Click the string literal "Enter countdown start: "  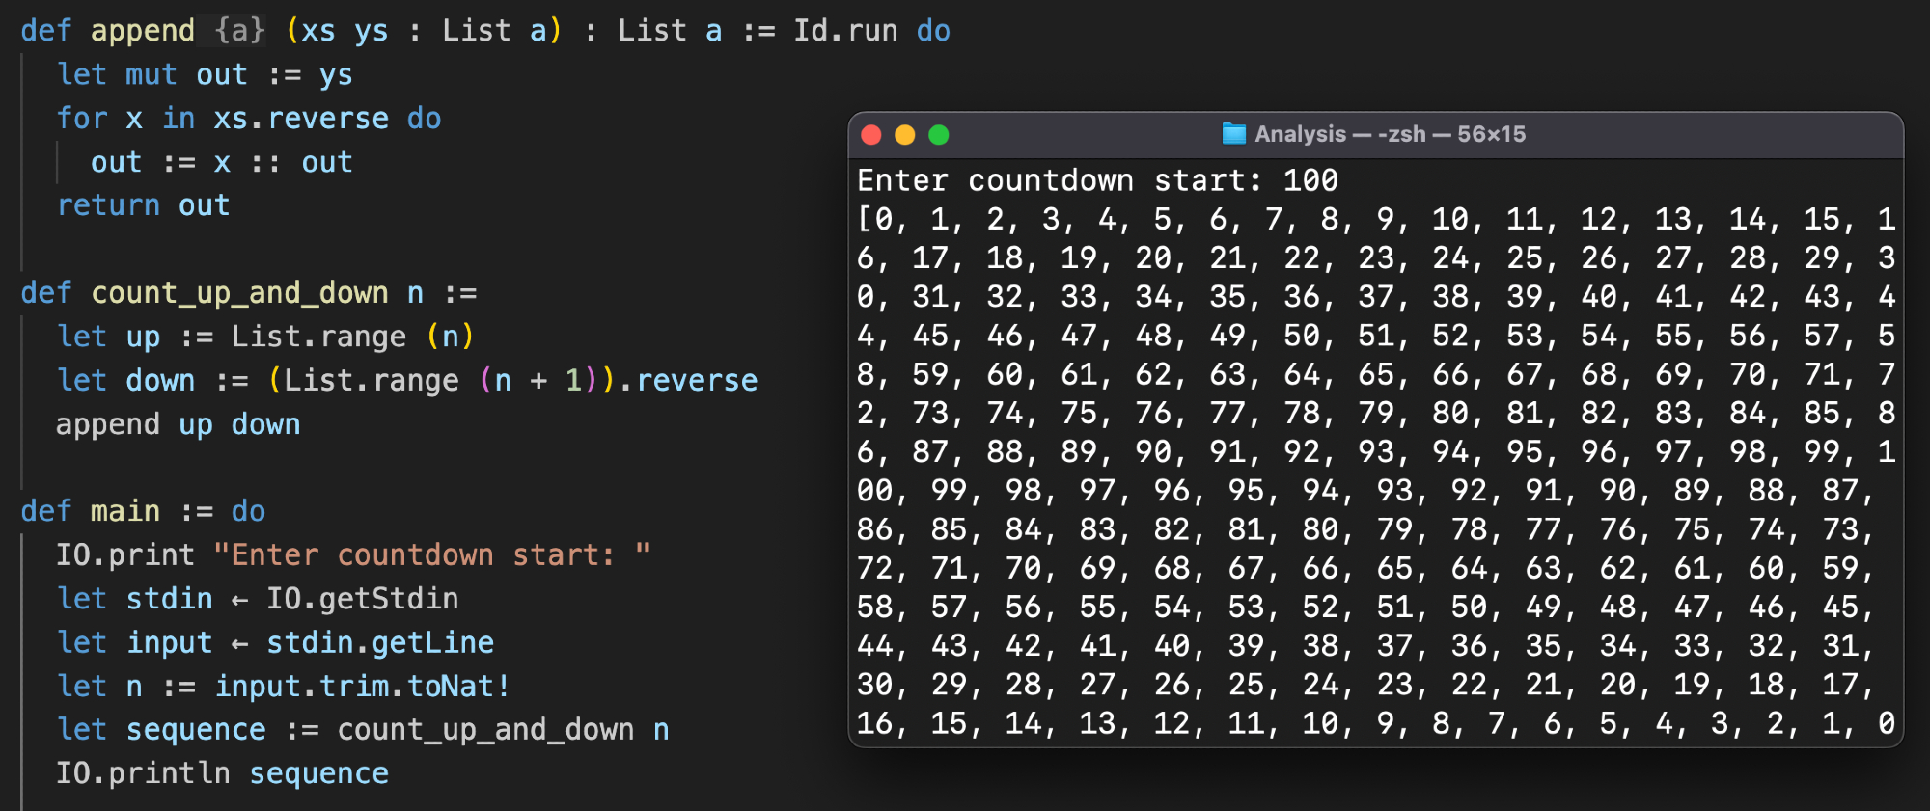pos(431,555)
